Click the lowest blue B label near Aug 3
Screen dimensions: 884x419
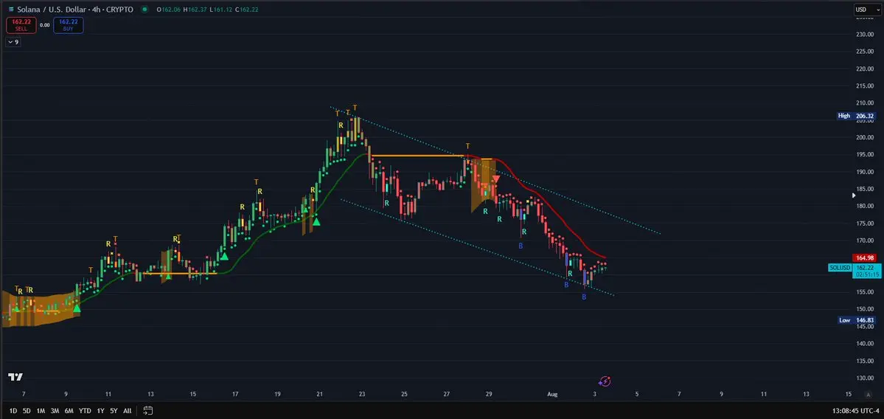pyautogui.click(x=584, y=297)
